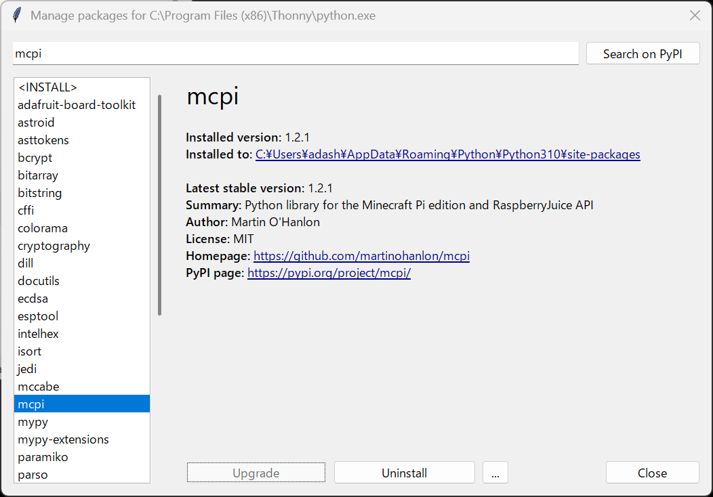Click the Uninstall button
Screen dimensions: 713x497
404,473
